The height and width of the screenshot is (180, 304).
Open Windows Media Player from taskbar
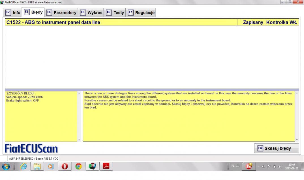coord(51,166)
